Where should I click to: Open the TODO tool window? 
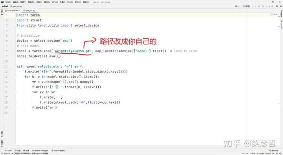8,151
